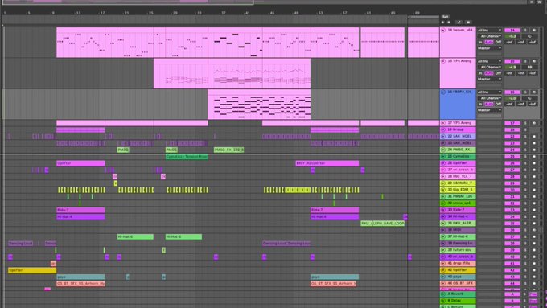Arm track 33 Ride-7 for recording
This screenshot has height=308, width=547.
[x=534, y=210]
